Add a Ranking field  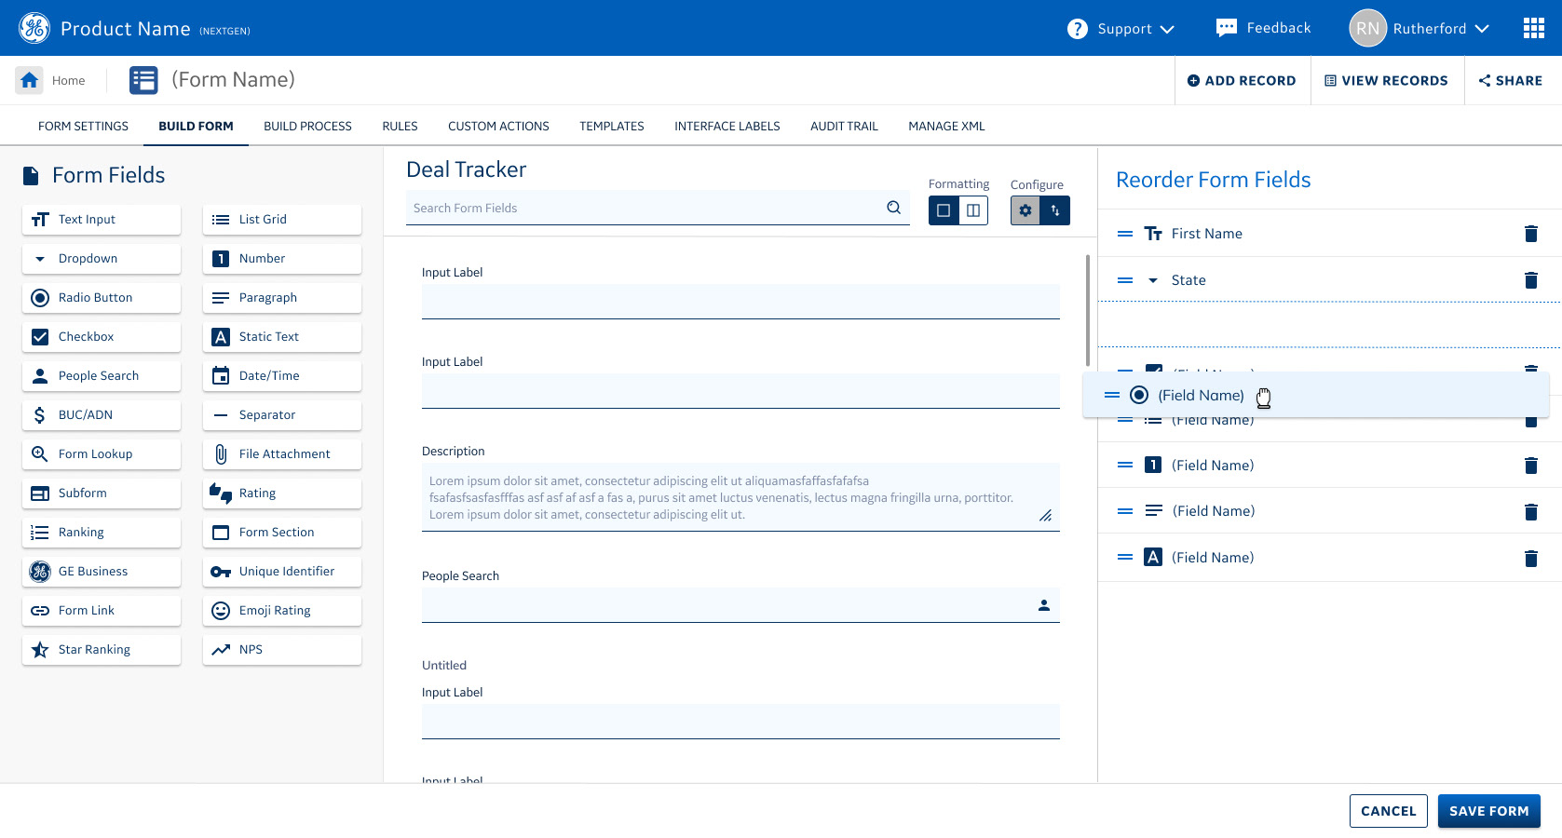(x=102, y=533)
